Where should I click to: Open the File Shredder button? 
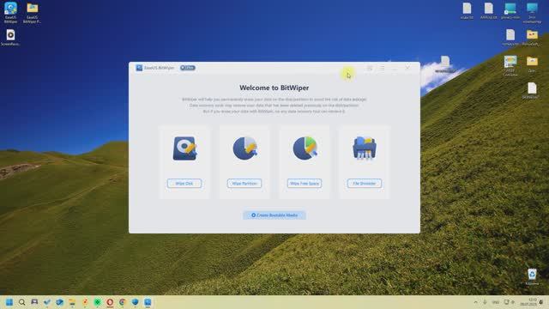(365, 183)
